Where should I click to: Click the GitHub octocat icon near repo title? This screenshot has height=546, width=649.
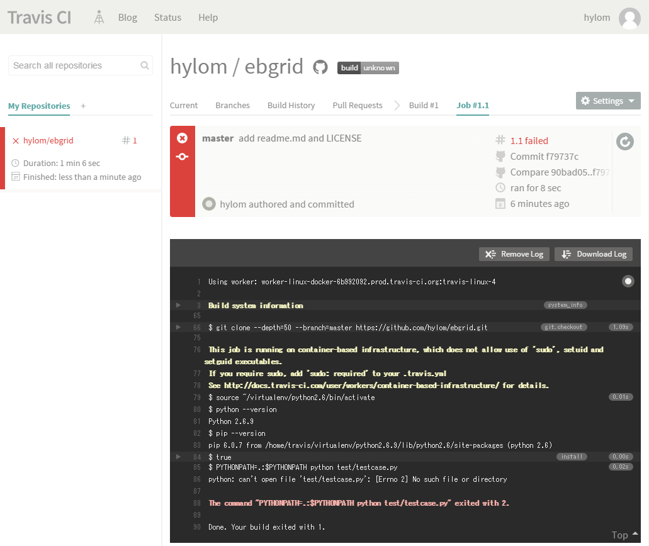(320, 67)
